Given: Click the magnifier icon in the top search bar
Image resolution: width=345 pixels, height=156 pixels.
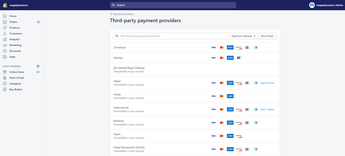Looking at the screenshot, I should coord(114,5).
